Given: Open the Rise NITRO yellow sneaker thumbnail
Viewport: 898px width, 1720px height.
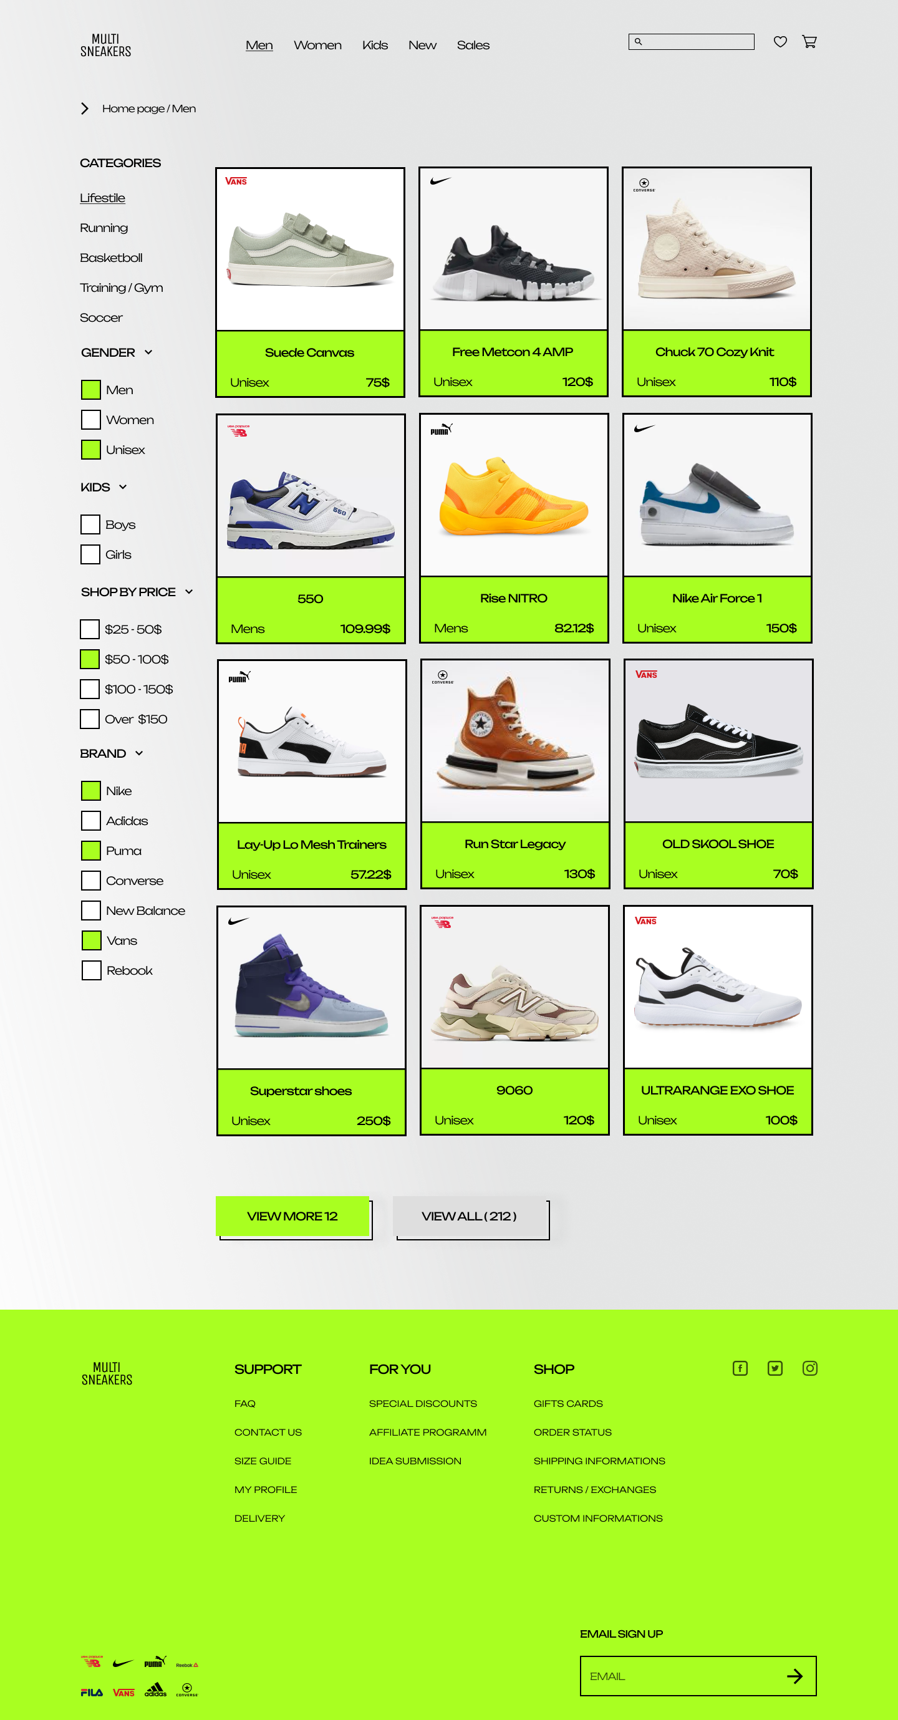Looking at the screenshot, I should point(514,495).
